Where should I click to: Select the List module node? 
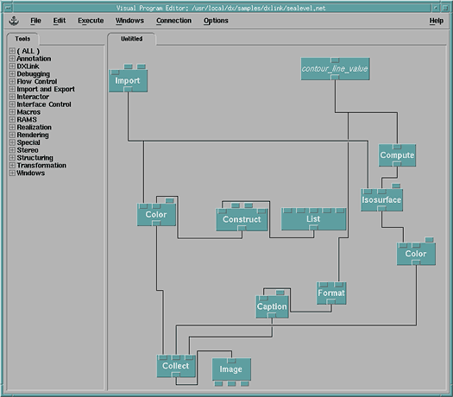click(314, 219)
